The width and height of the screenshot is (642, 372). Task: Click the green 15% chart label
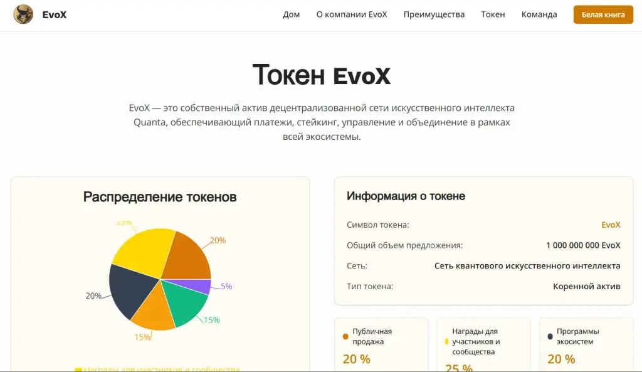[212, 320]
